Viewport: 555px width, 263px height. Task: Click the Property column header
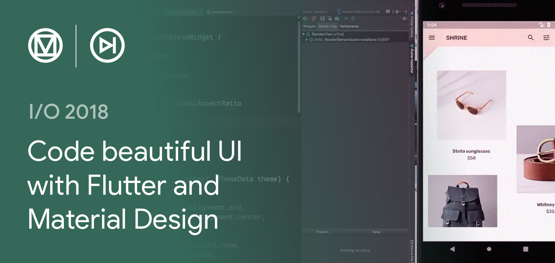pyautogui.click(x=322, y=232)
